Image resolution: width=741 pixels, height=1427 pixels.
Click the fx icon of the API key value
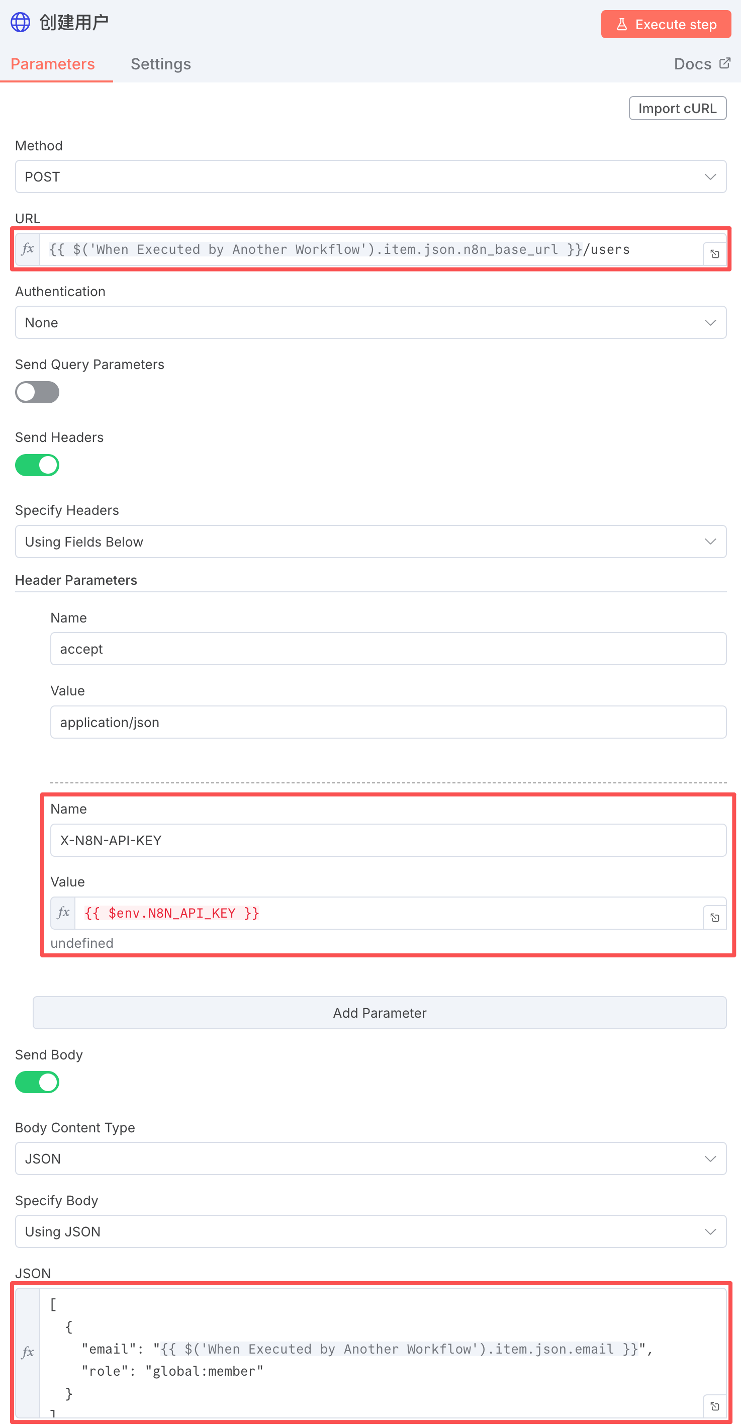(x=63, y=913)
